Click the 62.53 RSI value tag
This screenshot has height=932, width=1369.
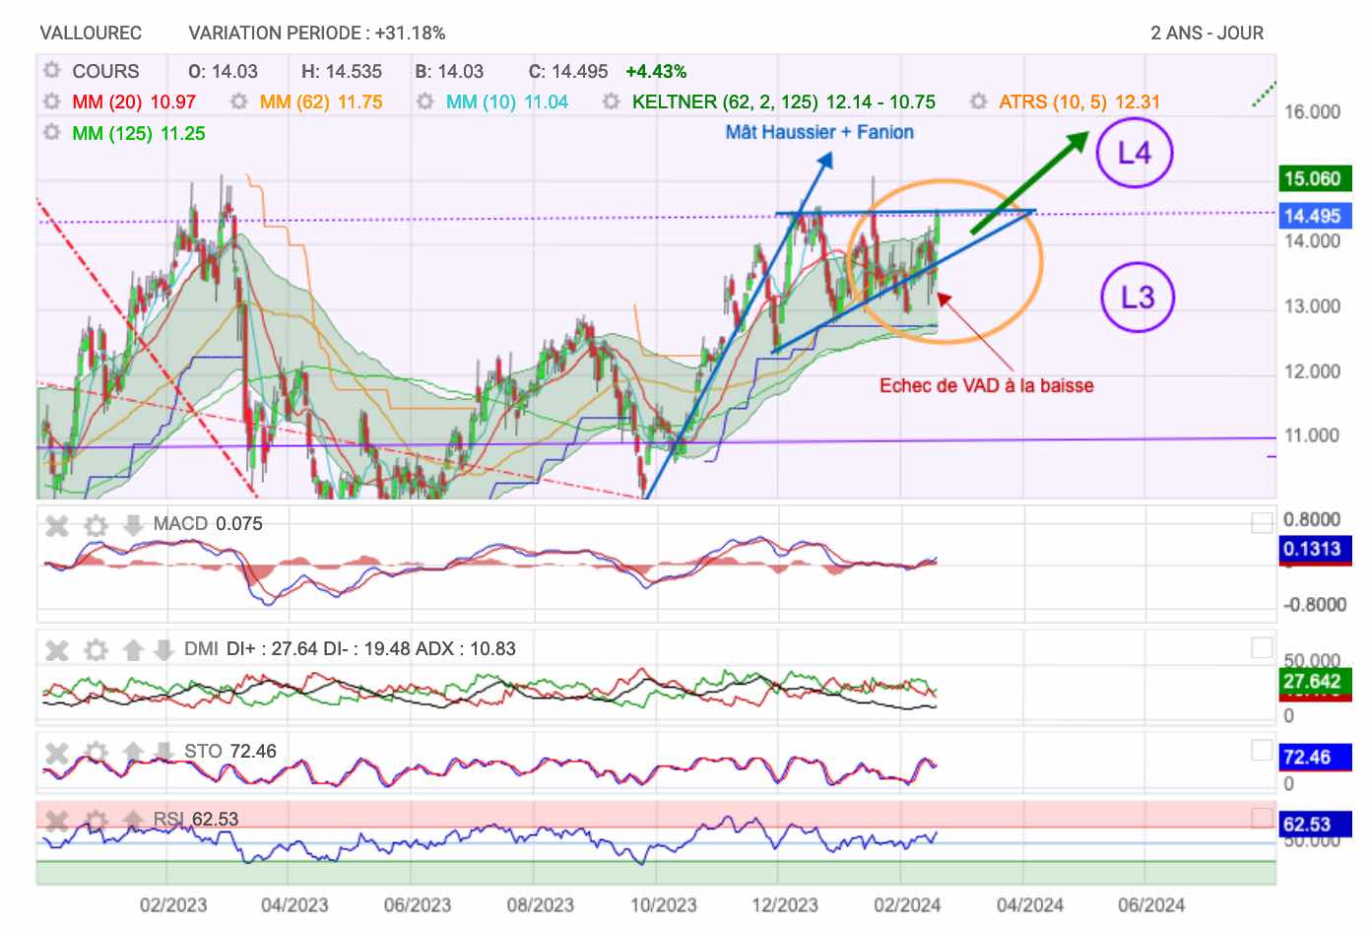tap(1314, 825)
